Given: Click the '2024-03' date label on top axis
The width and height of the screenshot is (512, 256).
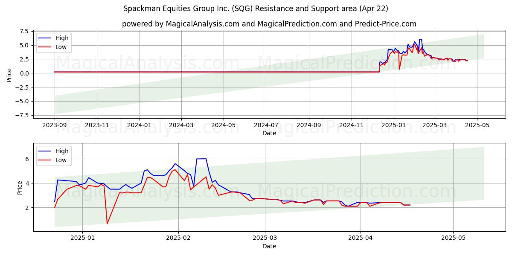Looking at the screenshot, I should coord(181,125).
